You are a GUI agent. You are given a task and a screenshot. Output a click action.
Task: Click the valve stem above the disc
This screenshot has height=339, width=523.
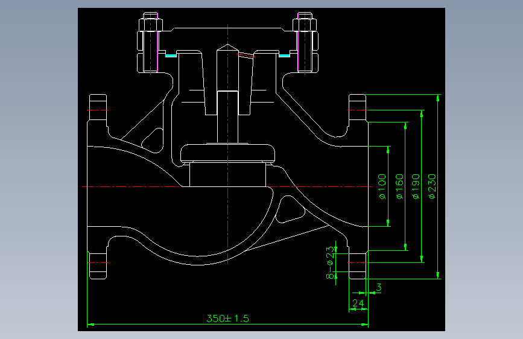227,117
